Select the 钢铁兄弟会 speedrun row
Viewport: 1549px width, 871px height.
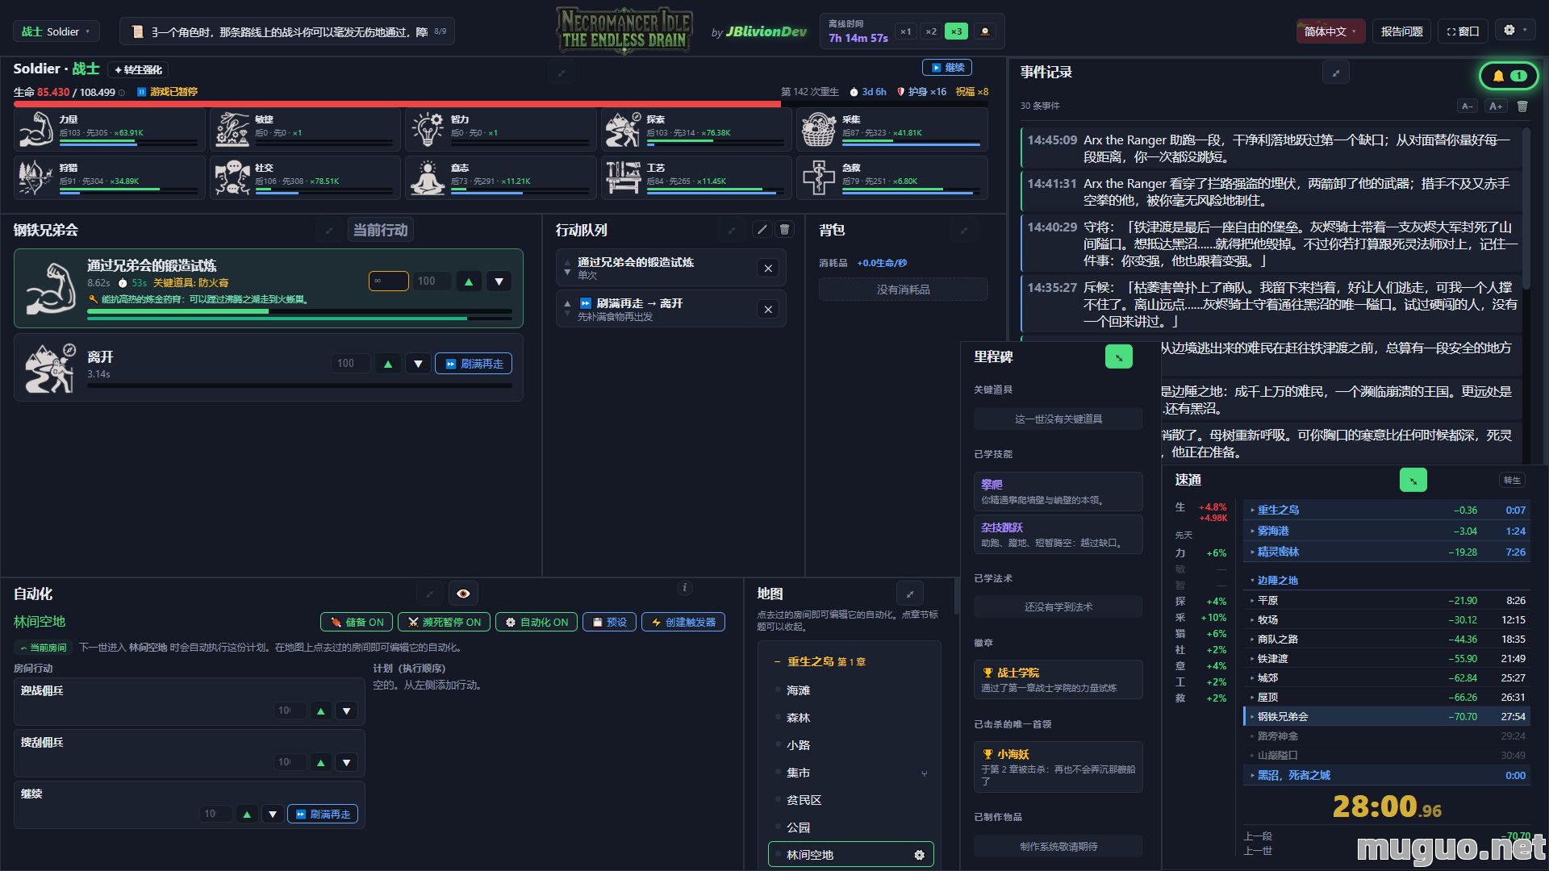(1387, 716)
